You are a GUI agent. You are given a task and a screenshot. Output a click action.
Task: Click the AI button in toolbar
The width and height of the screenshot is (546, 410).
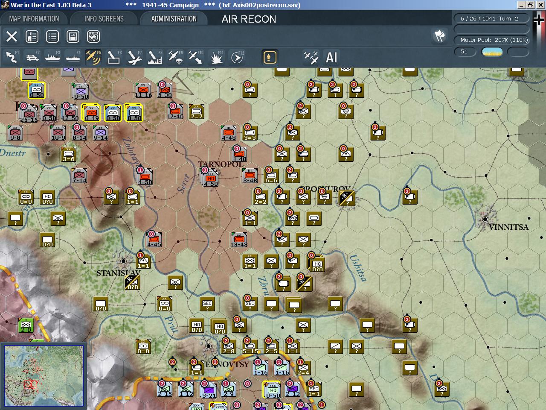pyautogui.click(x=331, y=57)
